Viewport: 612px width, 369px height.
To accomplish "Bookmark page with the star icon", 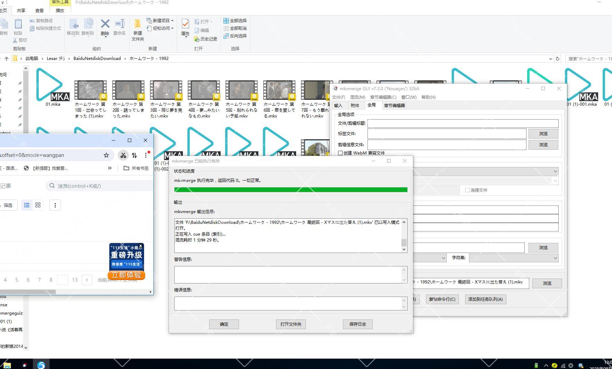I will click(106, 155).
